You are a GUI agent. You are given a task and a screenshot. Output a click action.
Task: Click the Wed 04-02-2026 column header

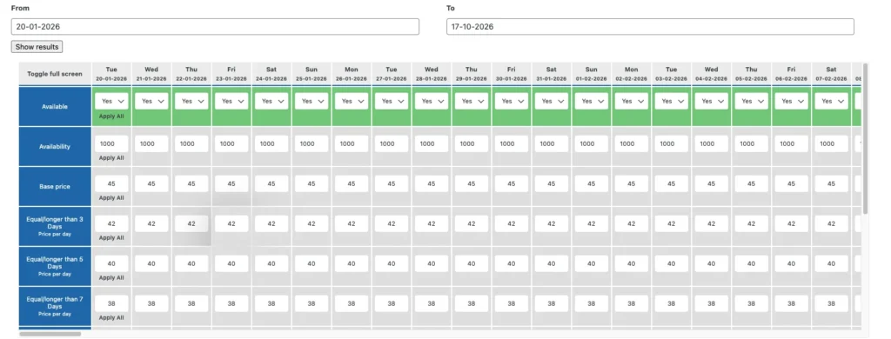[712, 74]
